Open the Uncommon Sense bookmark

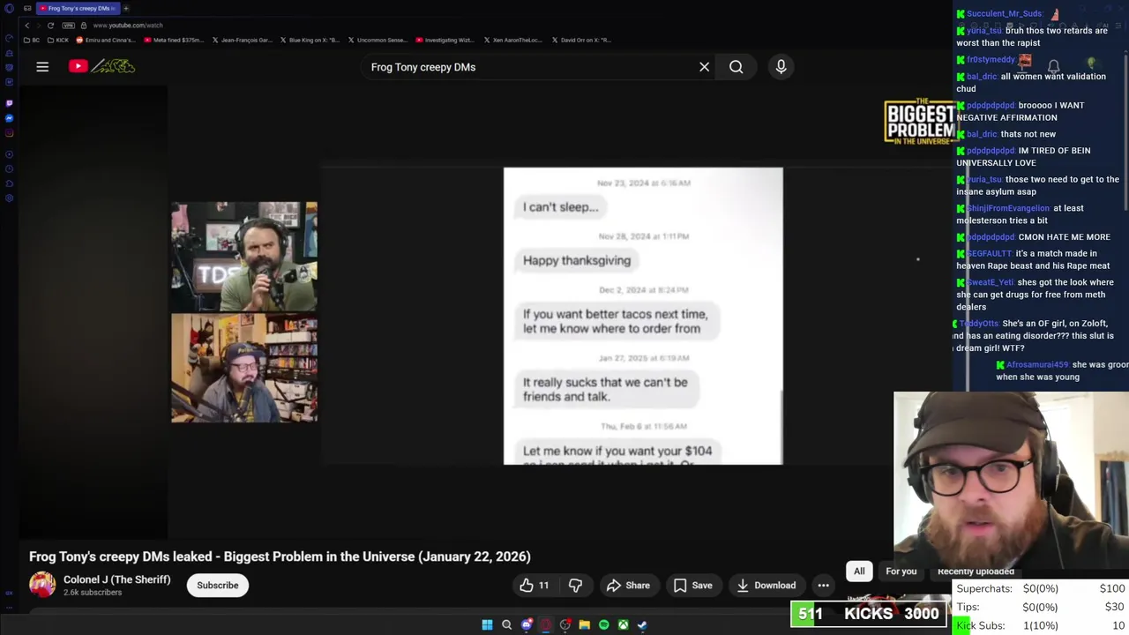point(378,40)
